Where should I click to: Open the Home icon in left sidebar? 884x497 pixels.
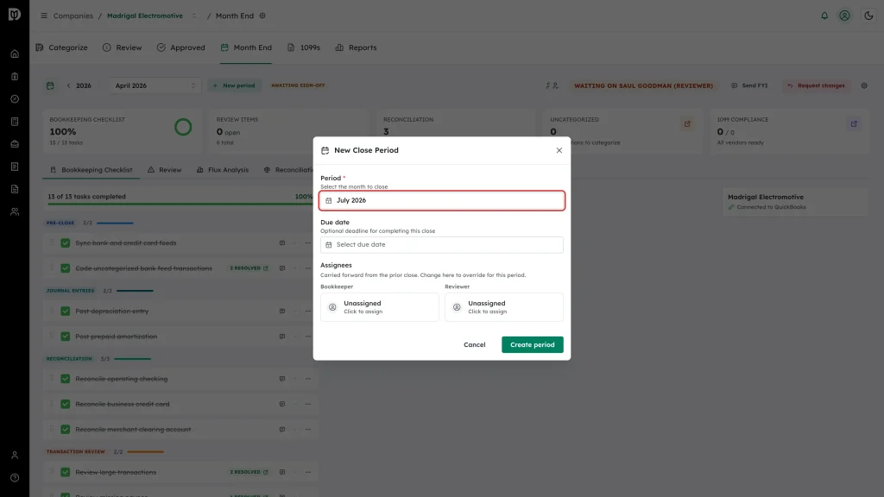15,54
